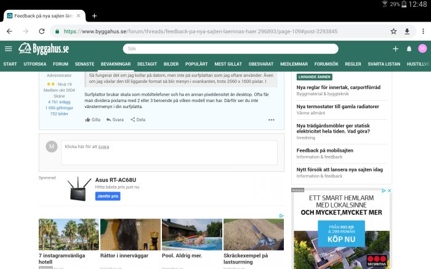Open the POPULÄRT menu item
Viewport: 431px width, 269px height.
pyautogui.click(x=196, y=64)
